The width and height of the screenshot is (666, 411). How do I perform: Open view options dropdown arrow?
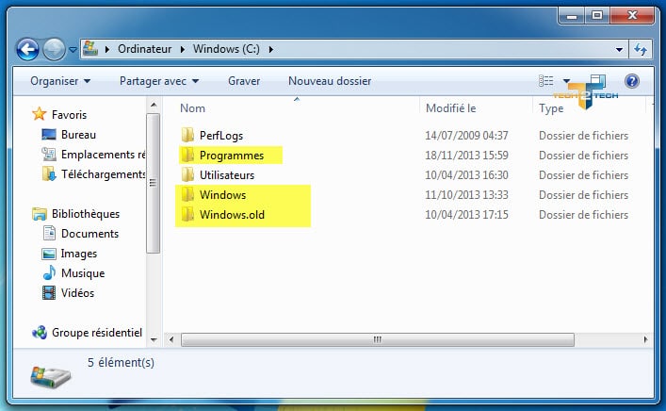click(566, 81)
